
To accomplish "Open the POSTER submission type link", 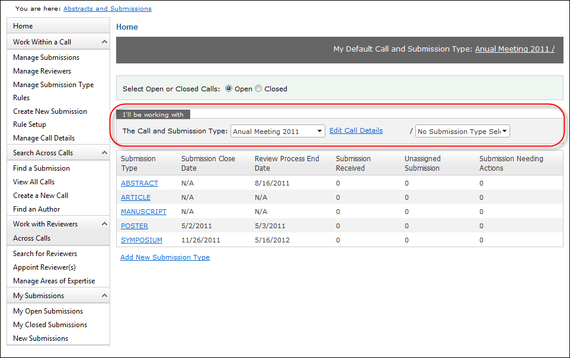I will pyautogui.click(x=135, y=226).
